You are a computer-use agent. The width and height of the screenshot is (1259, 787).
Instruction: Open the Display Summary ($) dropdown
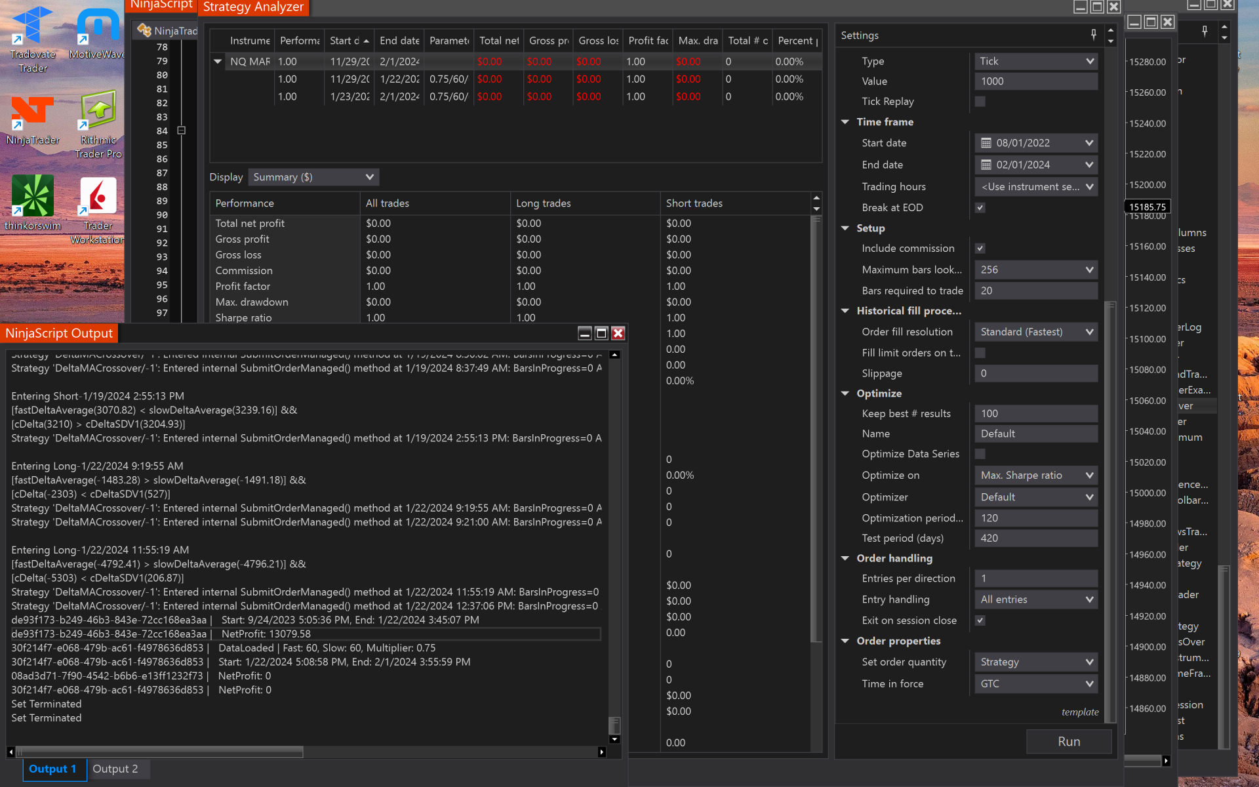(x=313, y=177)
